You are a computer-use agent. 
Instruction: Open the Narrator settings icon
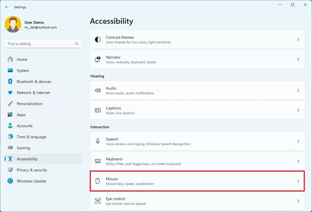pyautogui.click(x=98, y=59)
